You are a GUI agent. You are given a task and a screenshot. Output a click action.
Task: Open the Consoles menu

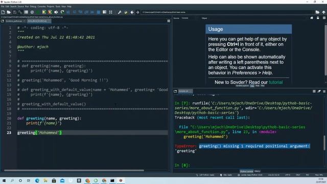pos(41,7)
